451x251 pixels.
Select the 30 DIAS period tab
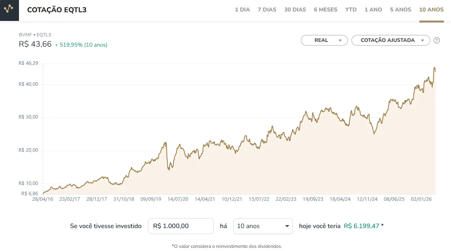tap(295, 9)
